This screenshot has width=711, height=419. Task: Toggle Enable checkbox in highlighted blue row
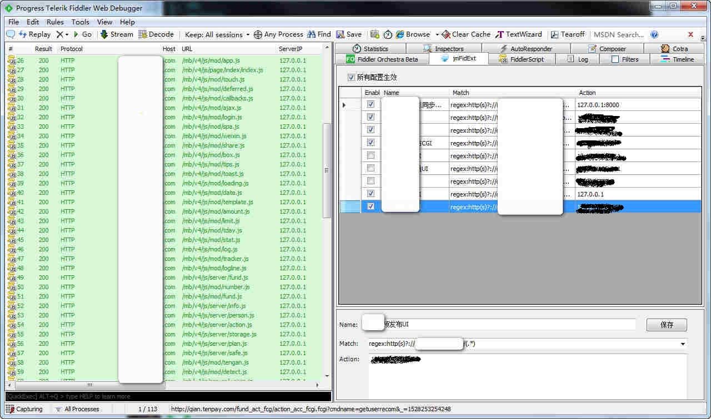[x=370, y=206]
